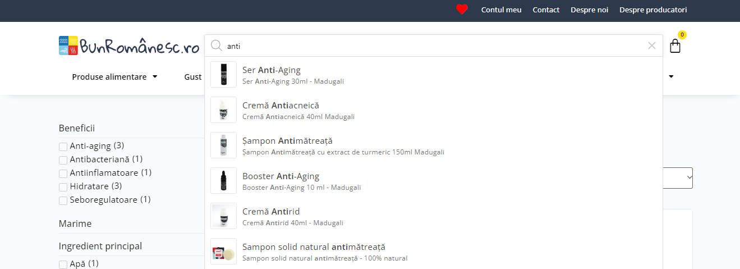Collapse the Beneficii filter section

pyautogui.click(x=77, y=128)
